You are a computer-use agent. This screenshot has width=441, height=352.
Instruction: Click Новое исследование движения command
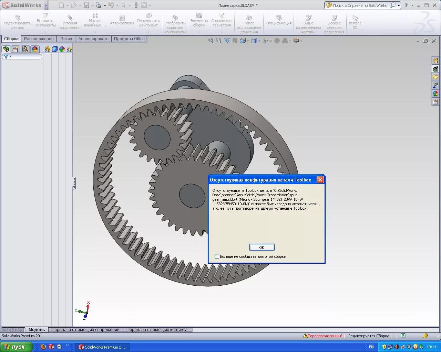click(249, 24)
